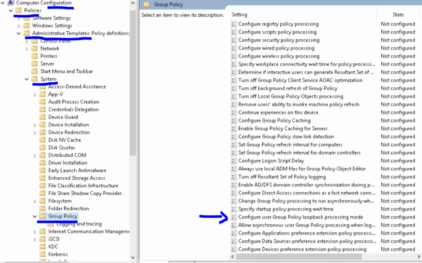Click icon for Configure scripts policy processing
Image resolution: width=422 pixels, height=263 pixels.
click(234, 32)
